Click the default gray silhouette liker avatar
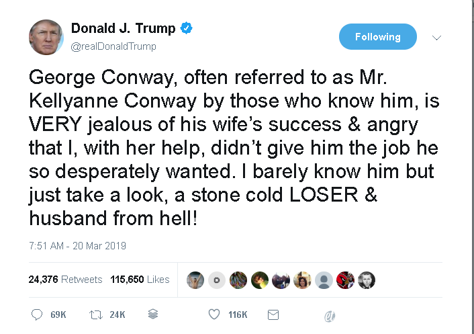474x334 pixels. (x=324, y=280)
